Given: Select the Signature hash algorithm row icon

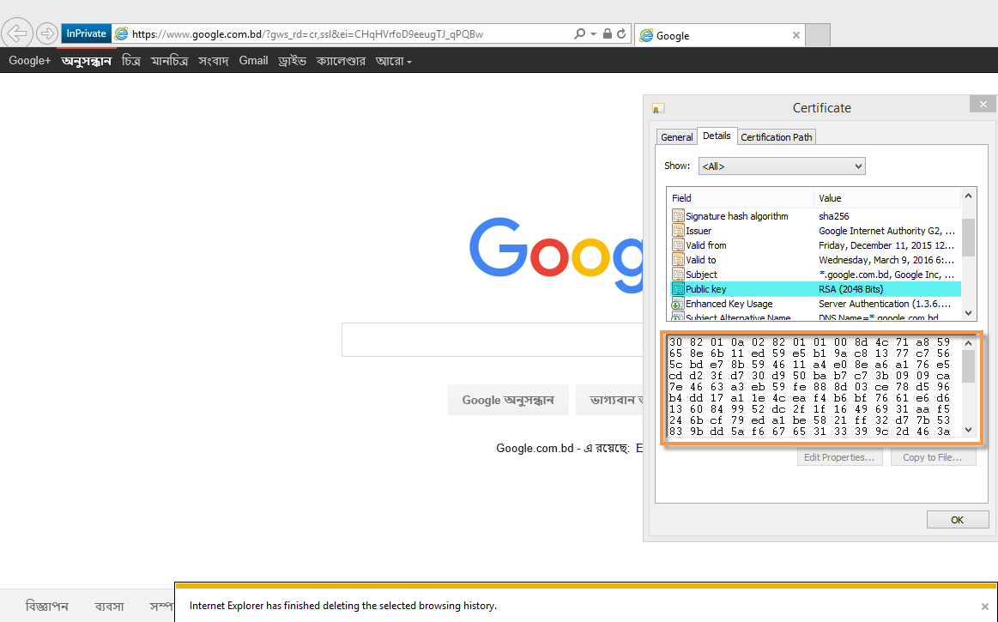Looking at the screenshot, I should point(678,216).
